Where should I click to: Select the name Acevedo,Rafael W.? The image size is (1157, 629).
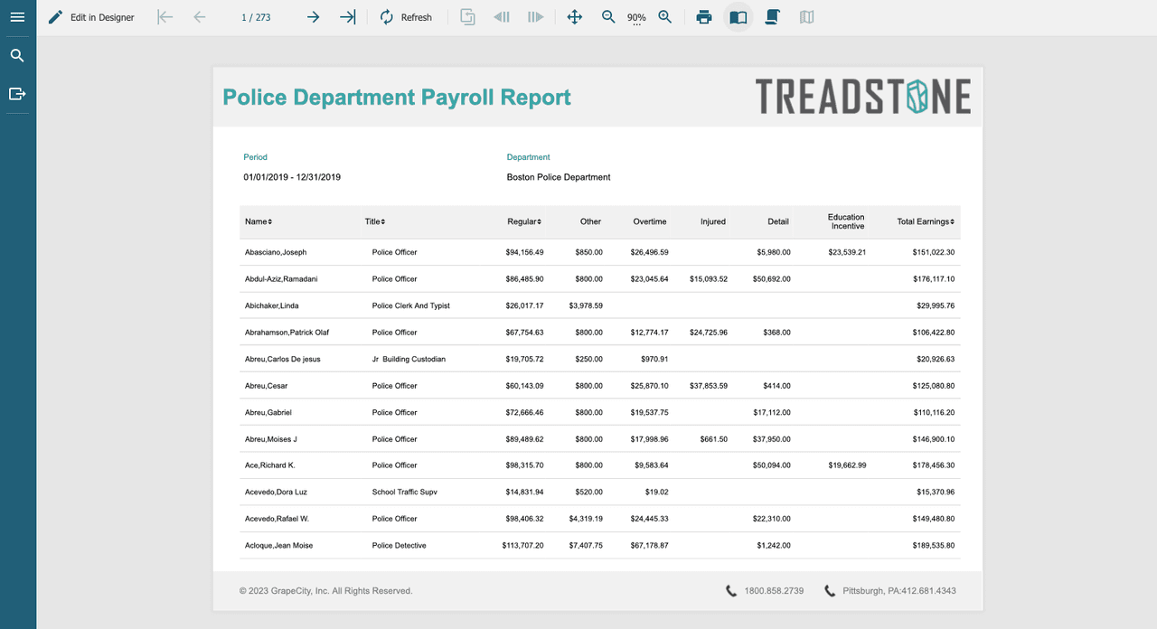pyautogui.click(x=277, y=519)
